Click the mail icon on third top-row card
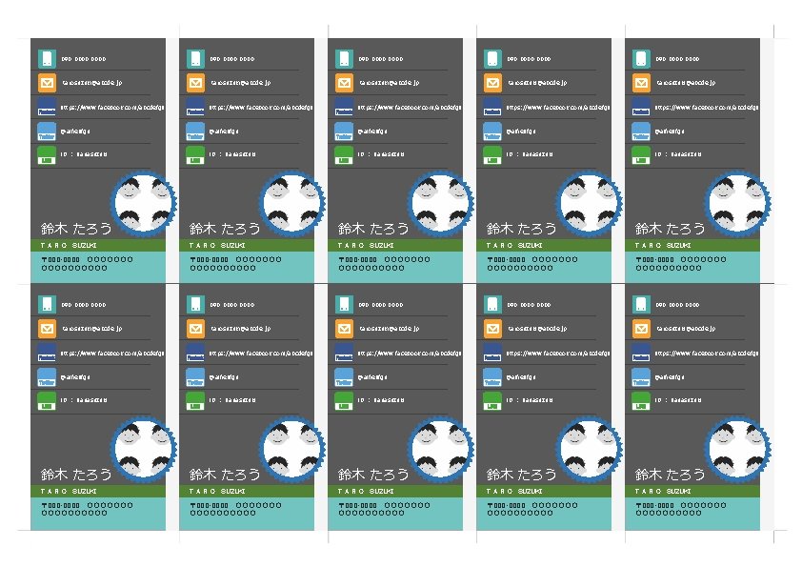Screen dimensions: 802x567 point(344,83)
